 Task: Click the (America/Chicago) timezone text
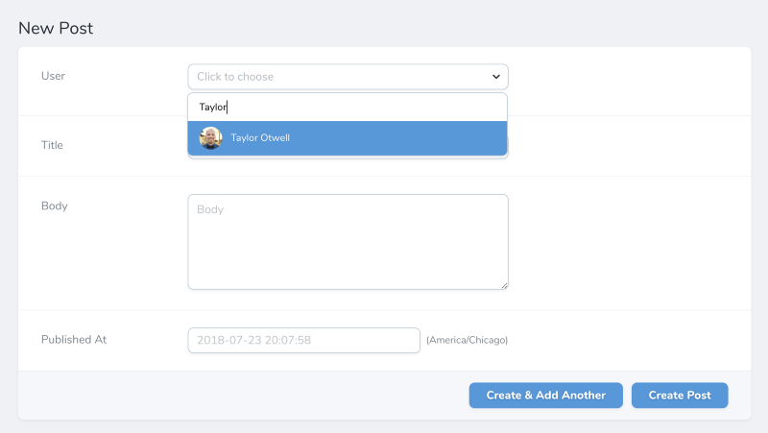[467, 340]
